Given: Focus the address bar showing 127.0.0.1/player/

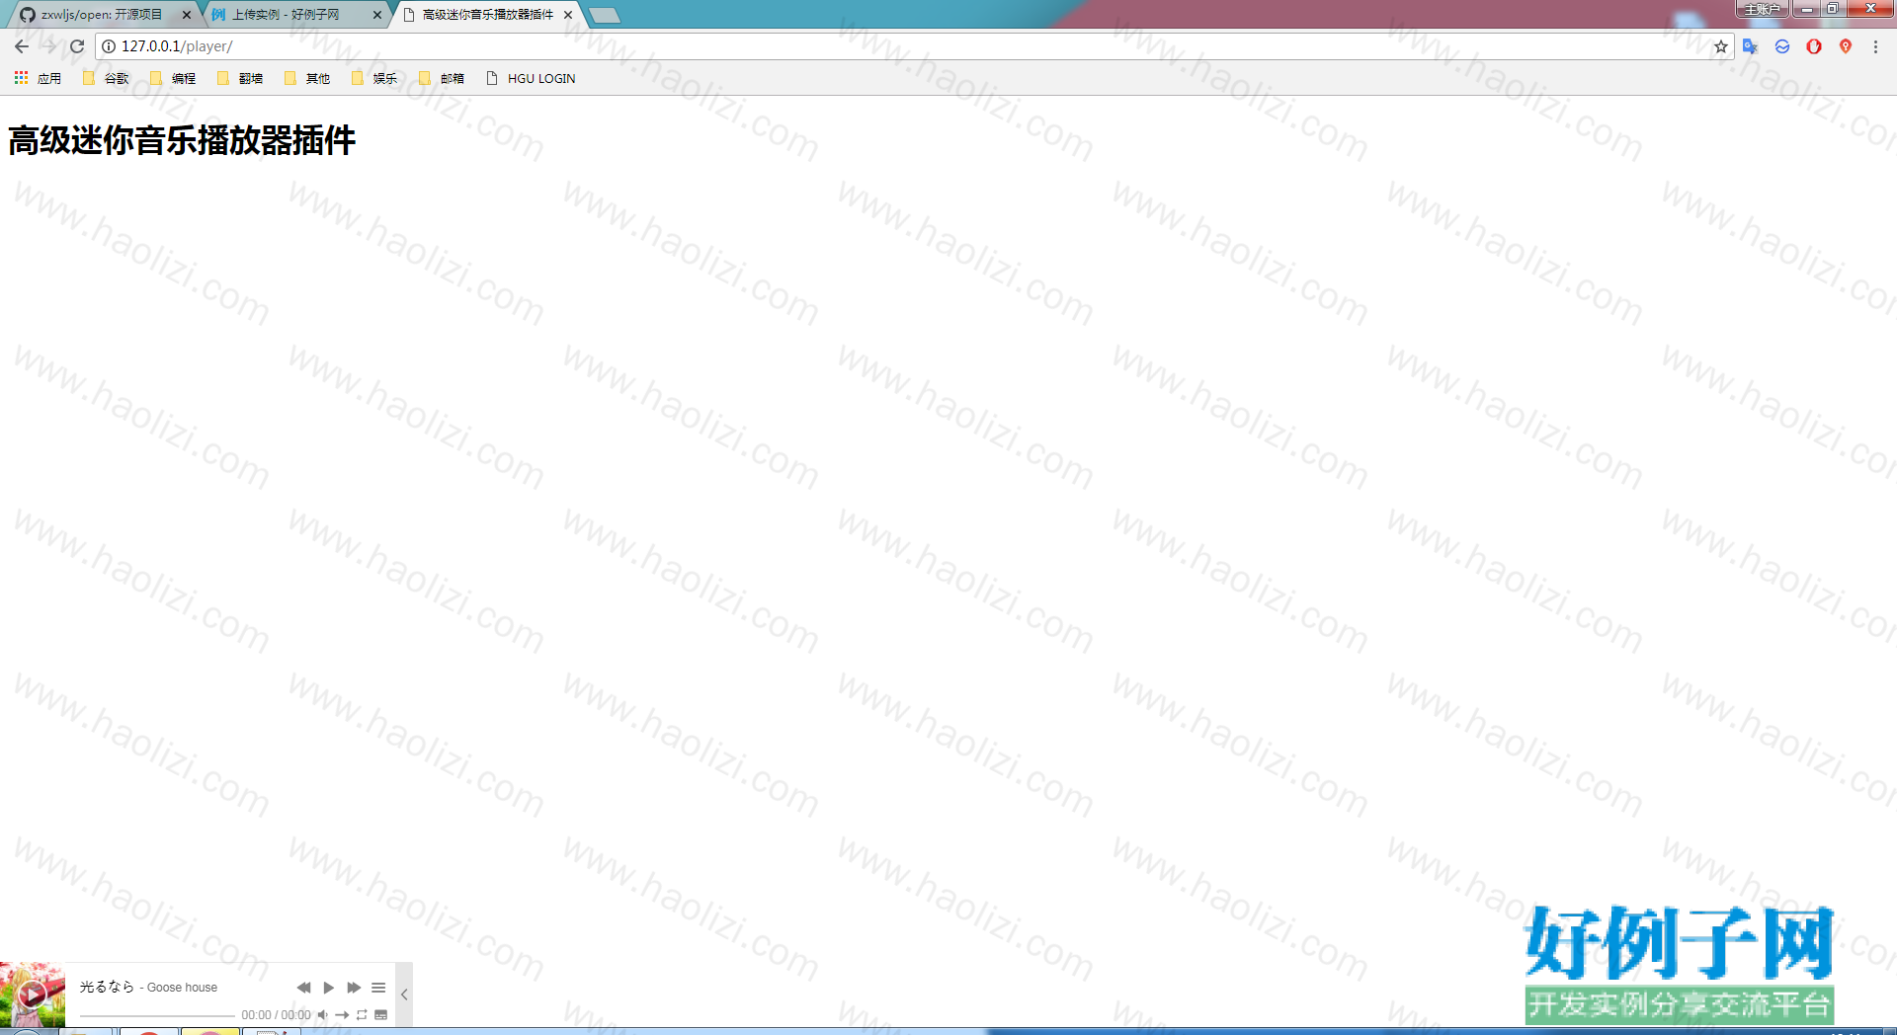Looking at the screenshot, I should (x=914, y=46).
